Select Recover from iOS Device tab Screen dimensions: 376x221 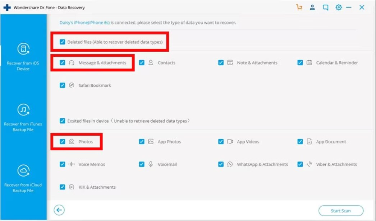click(23, 57)
